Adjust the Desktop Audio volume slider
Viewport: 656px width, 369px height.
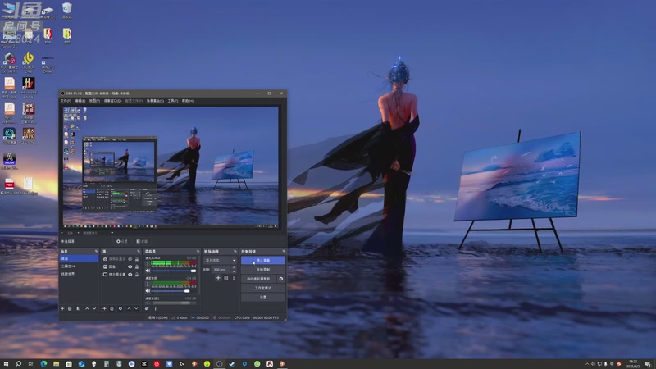pos(174,291)
